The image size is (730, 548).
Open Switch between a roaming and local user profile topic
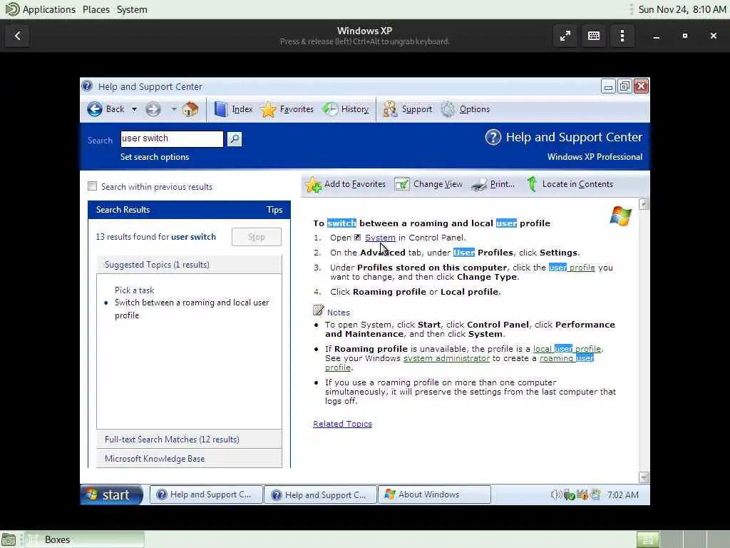192,308
